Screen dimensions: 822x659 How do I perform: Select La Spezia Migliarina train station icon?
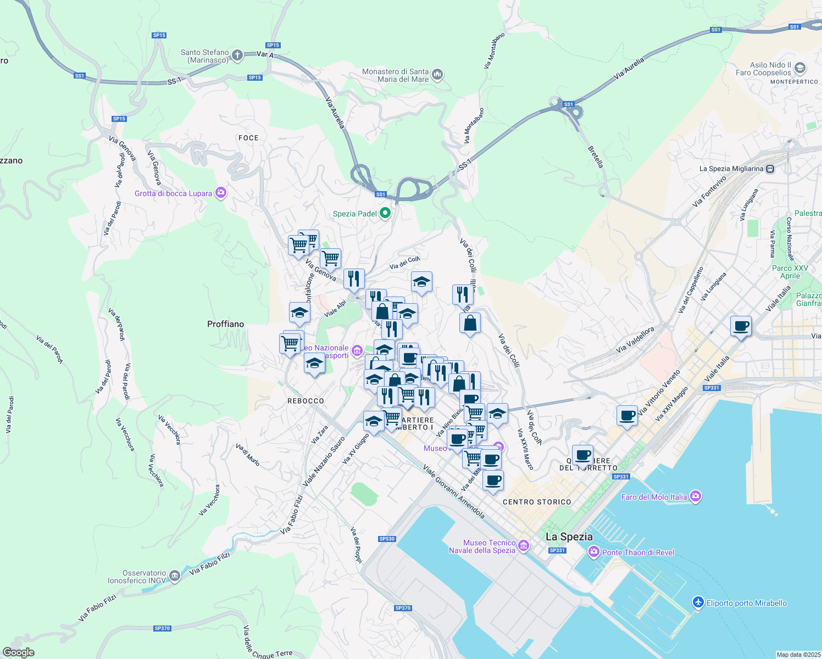tap(770, 169)
